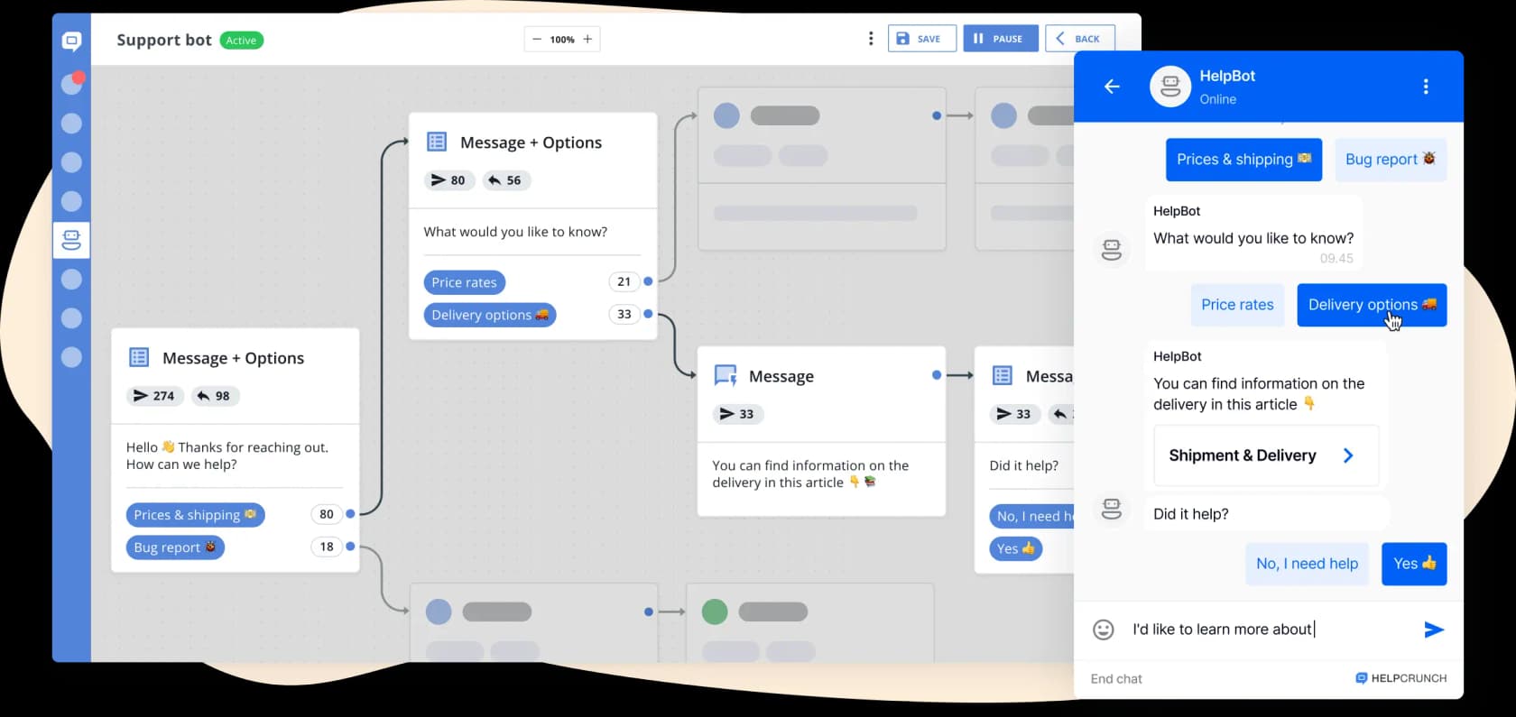Screen dimensions: 1516x717
Task: Click the 18 count beside Bug report
Action: 327,547
